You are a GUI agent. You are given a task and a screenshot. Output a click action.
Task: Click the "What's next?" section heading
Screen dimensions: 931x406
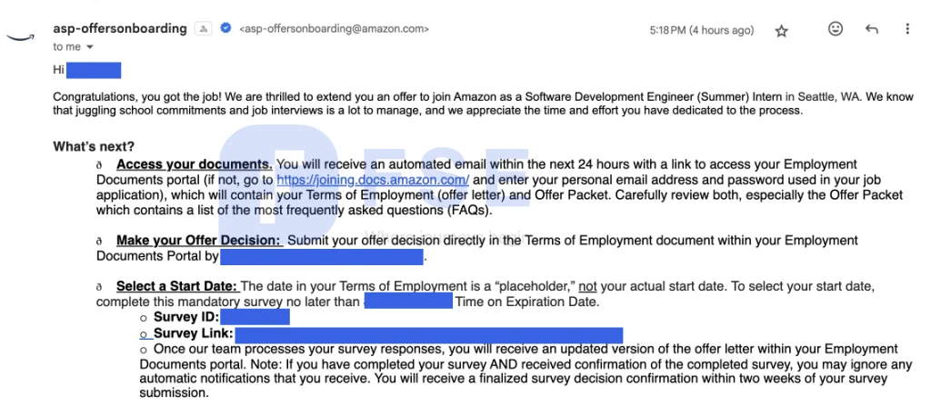94,146
